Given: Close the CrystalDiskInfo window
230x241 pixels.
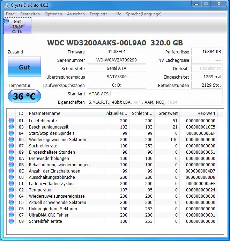Looking at the screenshot, I should coord(219,4).
